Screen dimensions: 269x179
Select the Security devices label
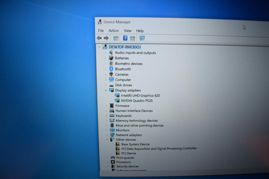[128, 166]
